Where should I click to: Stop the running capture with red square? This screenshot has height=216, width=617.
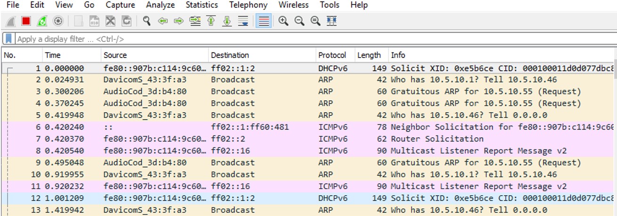26,21
